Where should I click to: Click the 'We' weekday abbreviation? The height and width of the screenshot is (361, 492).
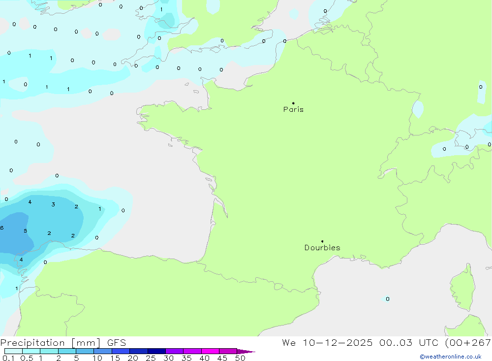[x=289, y=342]
